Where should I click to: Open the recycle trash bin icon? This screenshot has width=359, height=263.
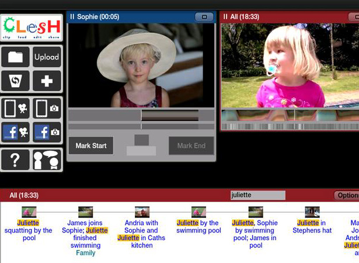[15, 81]
